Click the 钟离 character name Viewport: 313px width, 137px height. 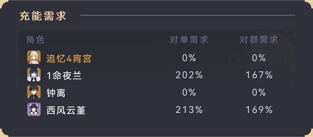[56, 93]
